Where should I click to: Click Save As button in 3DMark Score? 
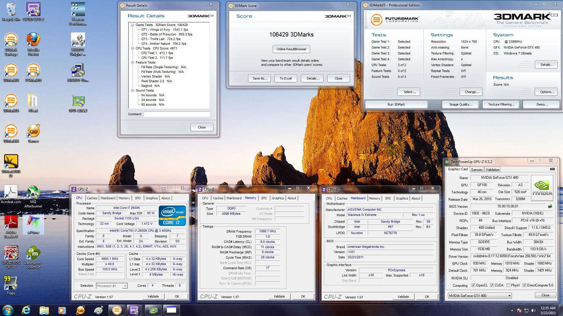tap(260, 78)
